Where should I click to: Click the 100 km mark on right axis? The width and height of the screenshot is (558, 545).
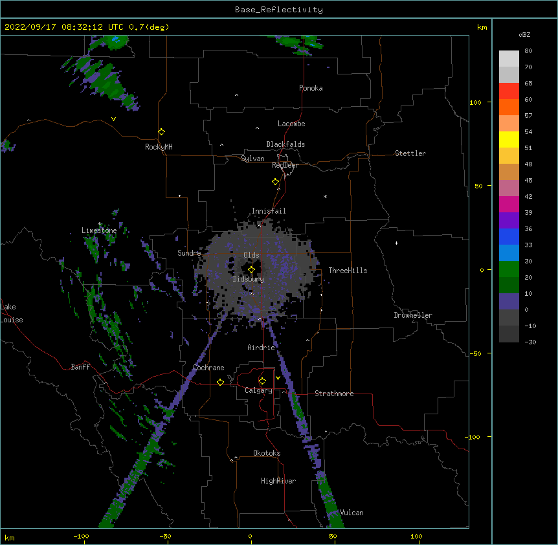[475, 102]
